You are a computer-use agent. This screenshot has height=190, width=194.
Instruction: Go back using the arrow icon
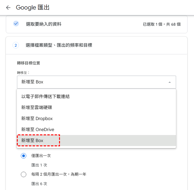8,8
